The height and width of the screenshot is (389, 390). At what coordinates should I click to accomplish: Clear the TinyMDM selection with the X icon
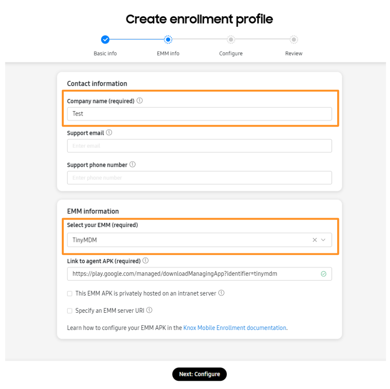tap(315, 240)
